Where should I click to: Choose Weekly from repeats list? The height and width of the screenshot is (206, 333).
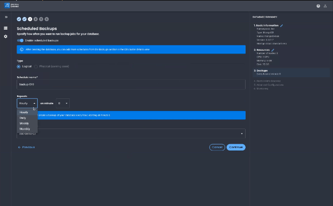[x=24, y=123]
